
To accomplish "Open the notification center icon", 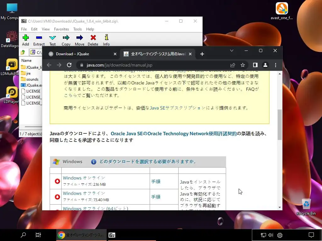I will pyautogui.click(x=311, y=235).
